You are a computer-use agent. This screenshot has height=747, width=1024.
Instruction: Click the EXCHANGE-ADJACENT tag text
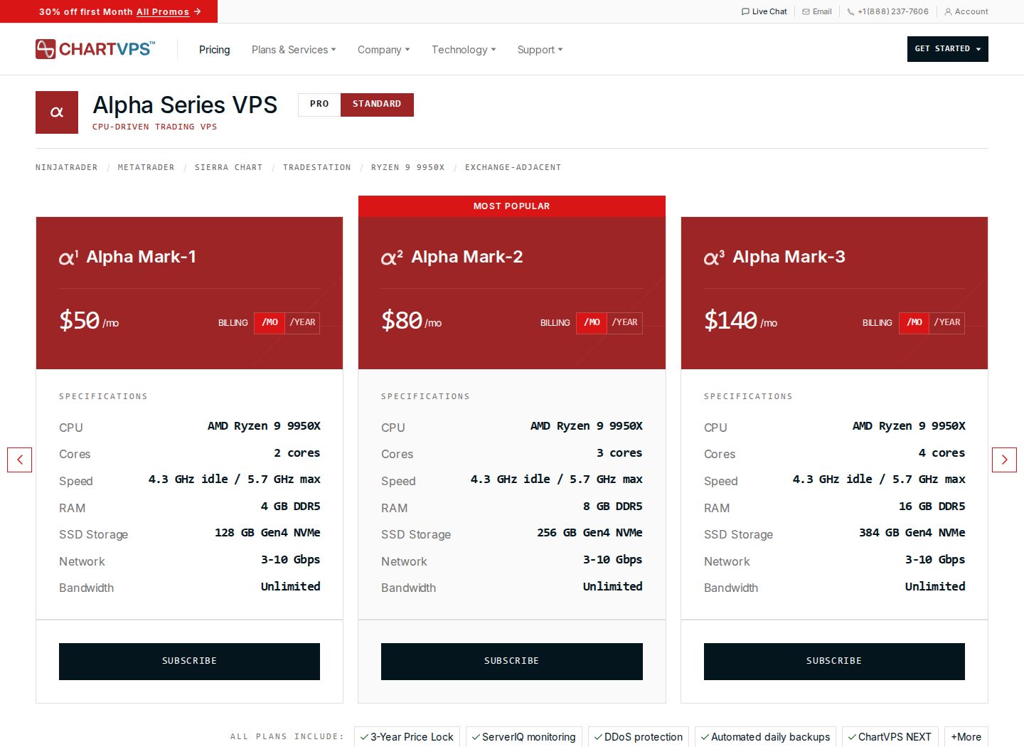coord(513,168)
